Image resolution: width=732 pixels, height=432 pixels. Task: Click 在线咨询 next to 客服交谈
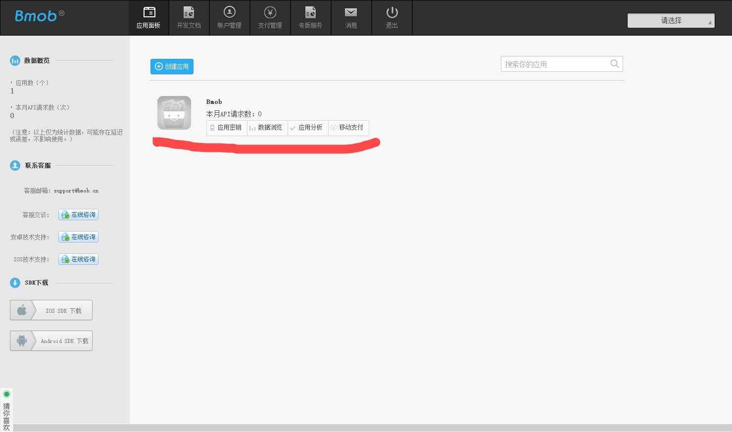[x=78, y=215]
